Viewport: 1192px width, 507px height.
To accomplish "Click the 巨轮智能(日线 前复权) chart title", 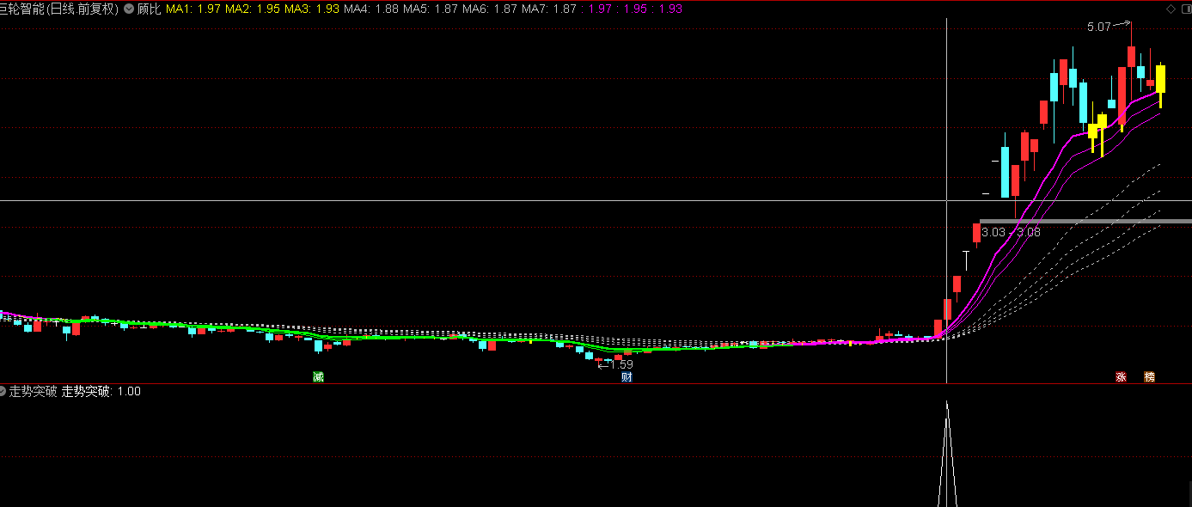I will point(60,9).
